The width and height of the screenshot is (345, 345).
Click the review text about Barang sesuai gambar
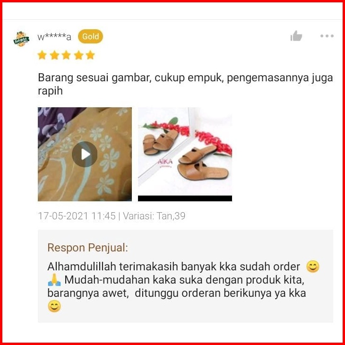[x=185, y=84]
